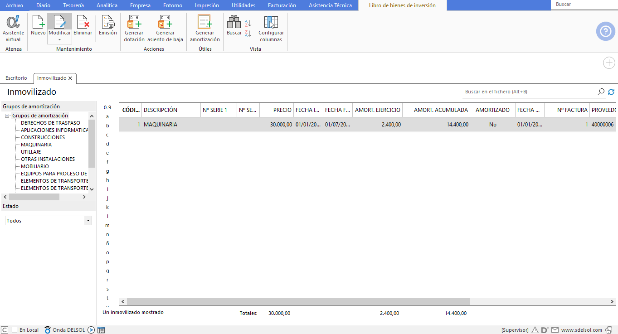Image resolution: width=618 pixels, height=334 pixels.
Task: Click the calculator icon in status bar
Action: (101, 330)
